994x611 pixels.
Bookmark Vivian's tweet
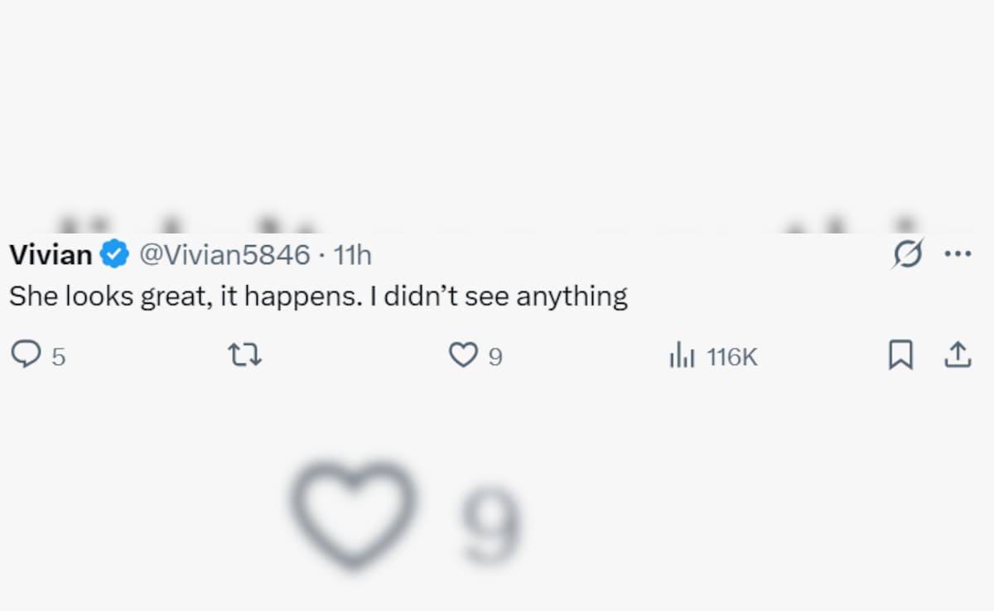[x=900, y=355]
